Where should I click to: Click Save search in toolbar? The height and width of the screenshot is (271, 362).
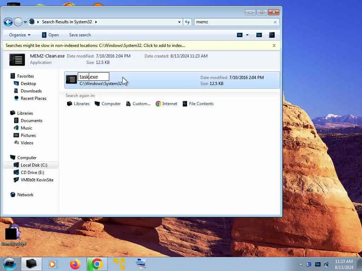pyautogui.click(x=80, y=35)
